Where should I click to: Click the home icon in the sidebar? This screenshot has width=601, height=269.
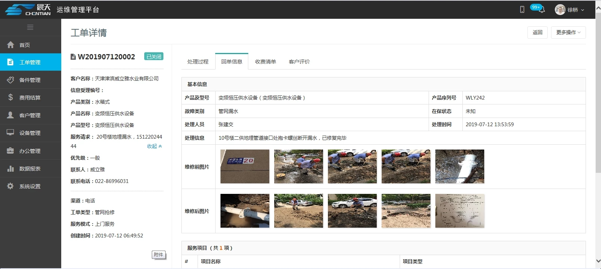pos(11,45)
